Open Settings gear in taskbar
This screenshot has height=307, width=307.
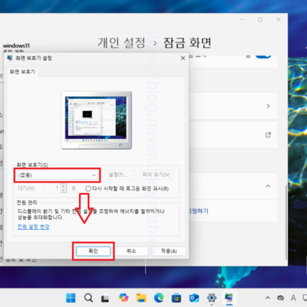click(212, 298)
